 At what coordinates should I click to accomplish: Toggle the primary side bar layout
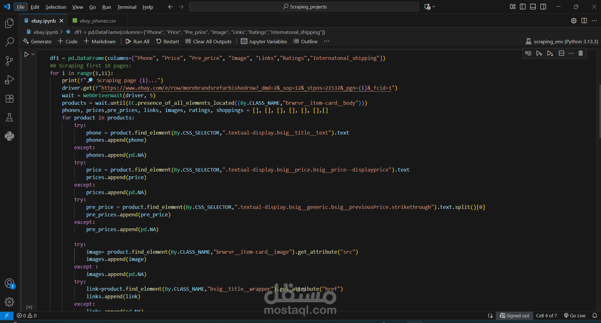(x=523, y=7)
